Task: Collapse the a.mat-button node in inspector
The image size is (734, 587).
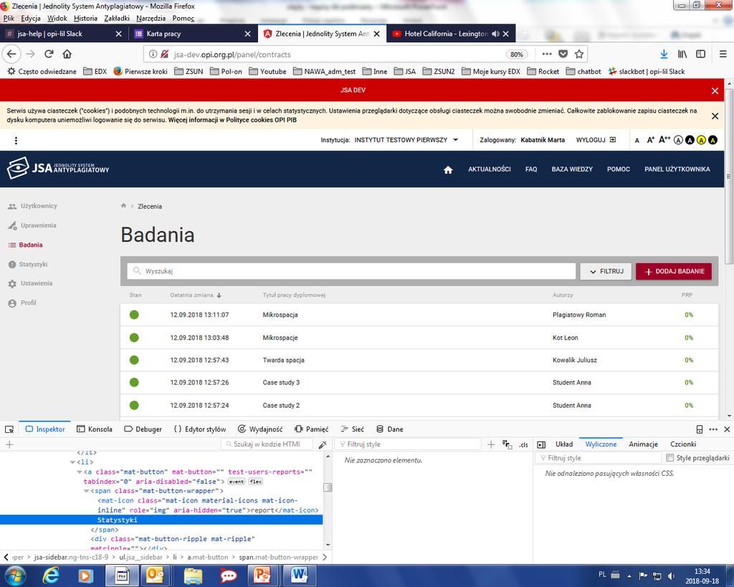Action: [x=80, y=472]
